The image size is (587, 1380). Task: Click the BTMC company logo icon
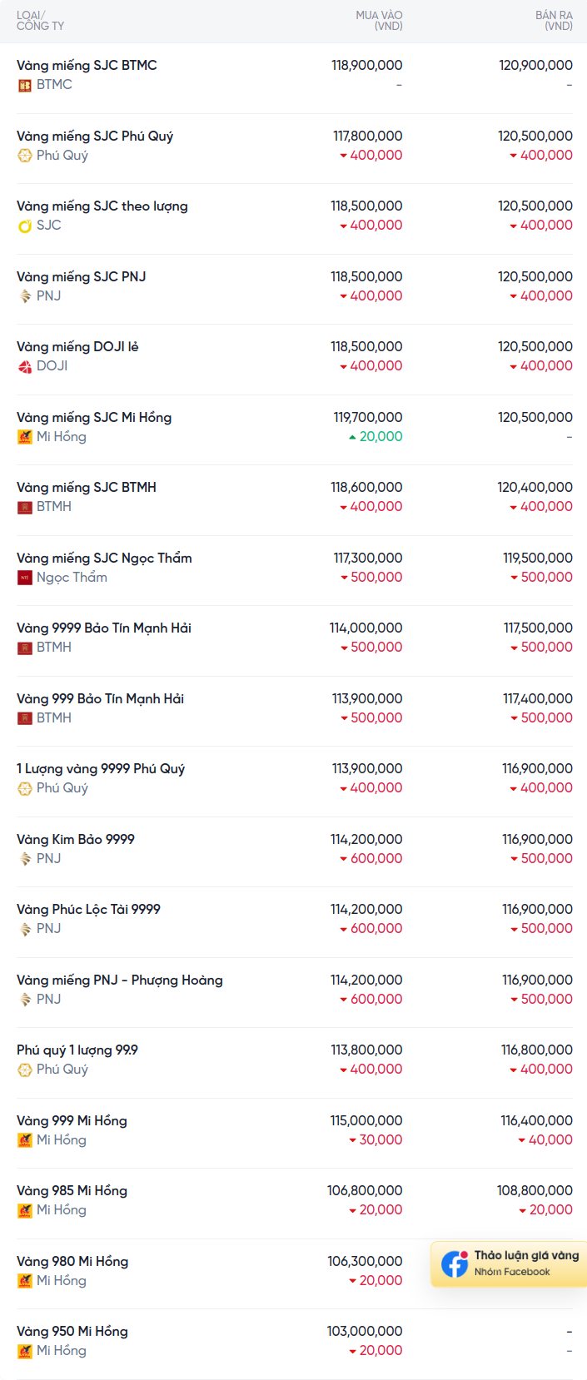pyautogui.click(x=25, y=85)
